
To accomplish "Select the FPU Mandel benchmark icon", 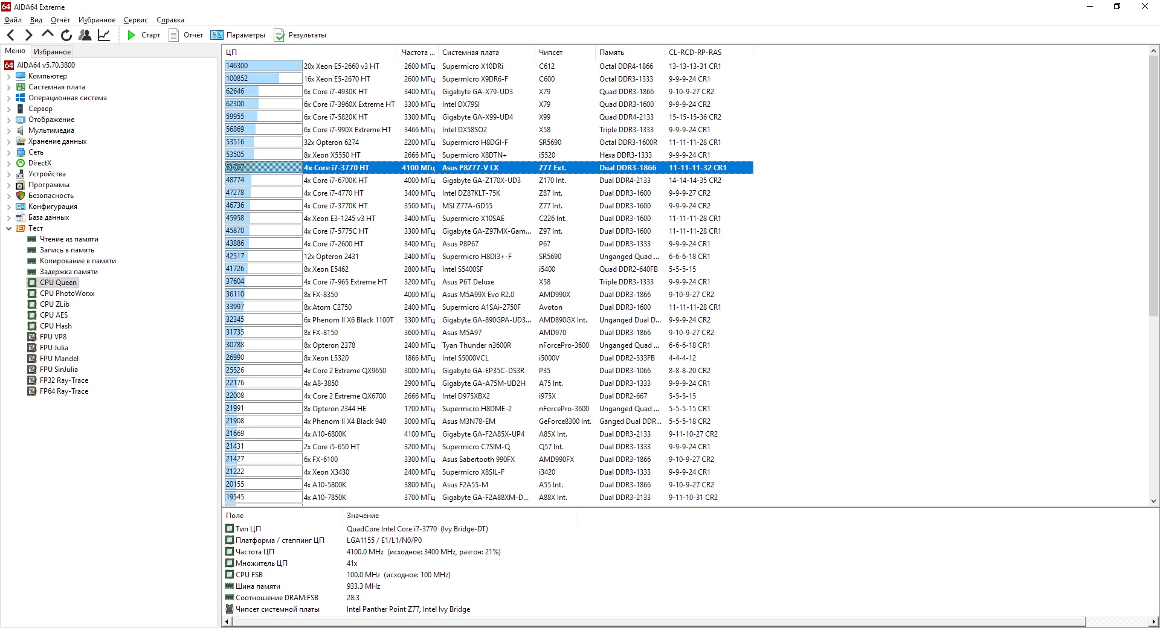I will coord(32,359).
